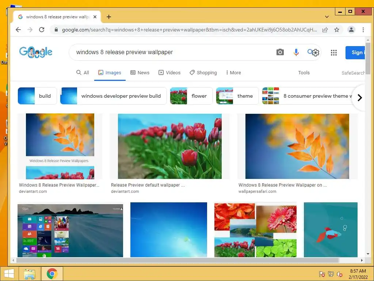Open the betta fish wallpaper thumbnail
The height and width of the screenshot is (281, 374).
[x=331, y=230]
